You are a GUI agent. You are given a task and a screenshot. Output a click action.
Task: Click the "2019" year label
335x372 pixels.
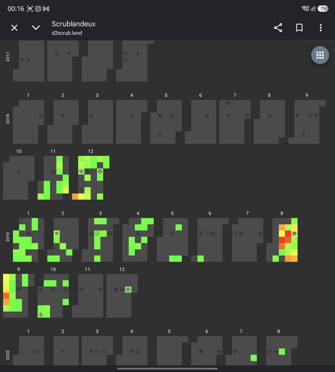coord(8,237)
